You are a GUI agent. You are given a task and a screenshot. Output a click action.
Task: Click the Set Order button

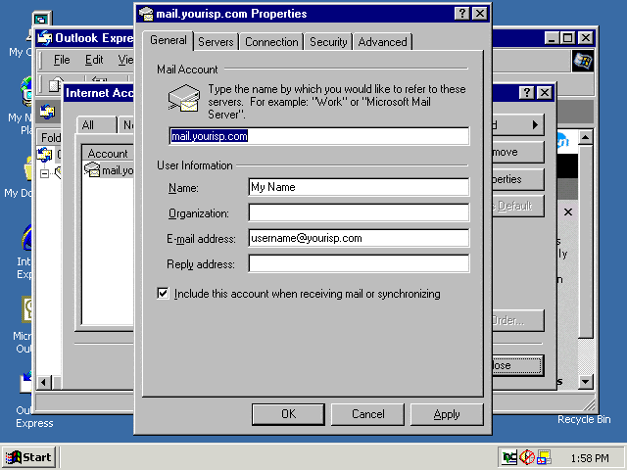tap(518, 320)
